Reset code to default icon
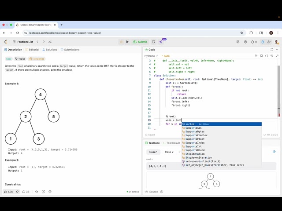 click(272, 56)
